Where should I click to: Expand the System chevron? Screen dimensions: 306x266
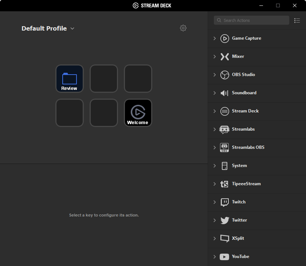click(x=215, y=166)
